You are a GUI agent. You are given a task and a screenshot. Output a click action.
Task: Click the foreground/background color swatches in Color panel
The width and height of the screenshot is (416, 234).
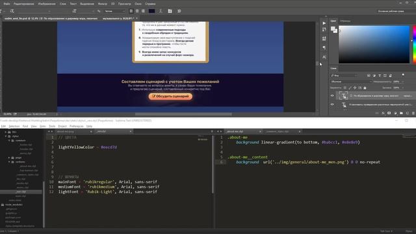(x=333, y=30)
